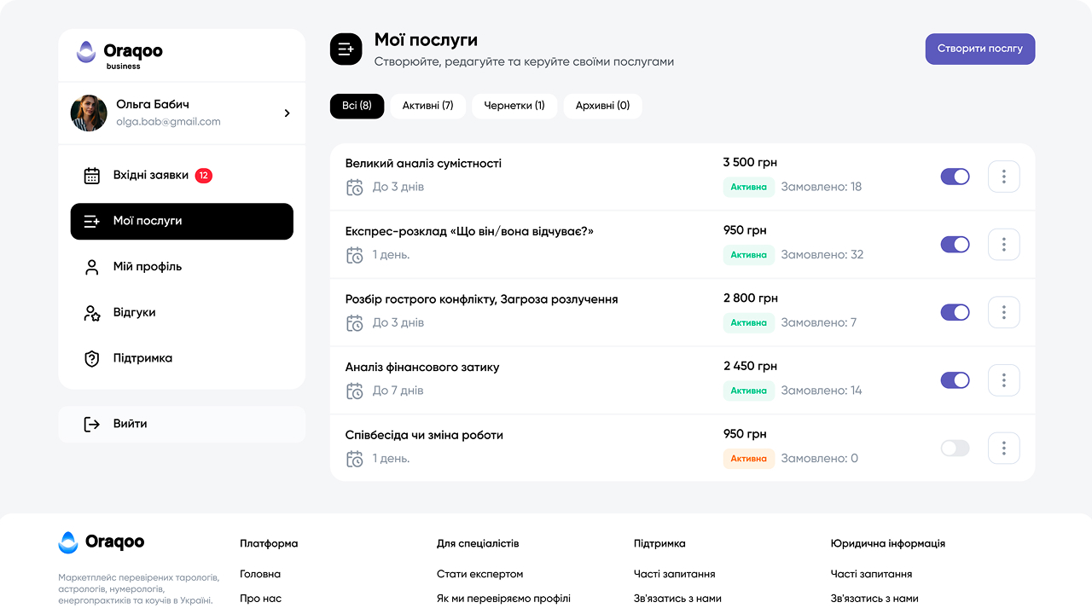Image resolution: width=1092 pixels, height=614 pixels.
Task: Click the Мої послуги list-plus sidebar icon
Action: (92, 222)
